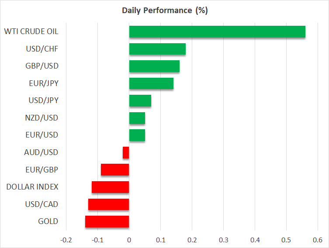Select the NZD/USD green bar
Image resolution: width=329 pixels, height=248 pixels.
tap(137, 118)
